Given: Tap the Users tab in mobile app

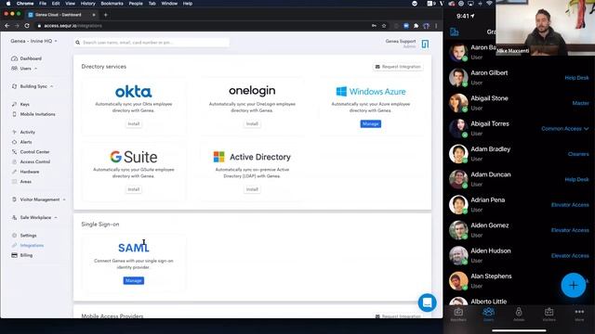Looking at the screenshot, I should point(488,315).
